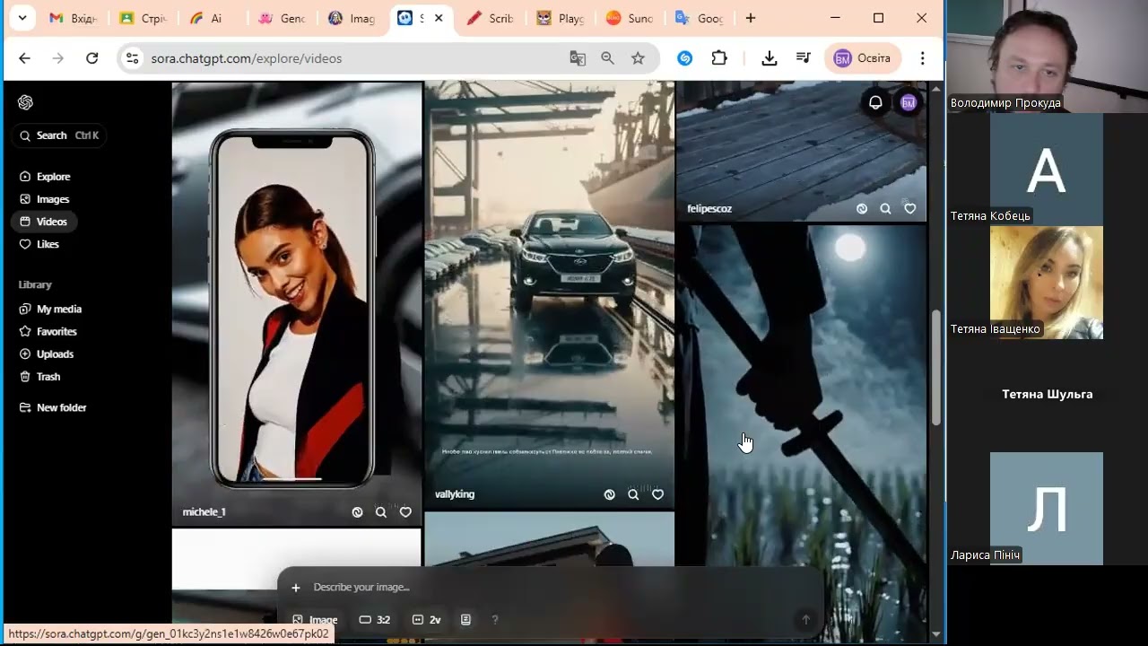Click the translate page icon in address bar

pyautogui.click(x=578, y=58)
